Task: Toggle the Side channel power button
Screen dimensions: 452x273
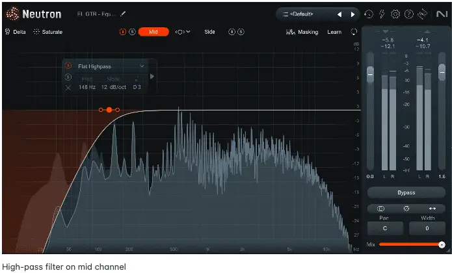Action: (x=232, y=32)
